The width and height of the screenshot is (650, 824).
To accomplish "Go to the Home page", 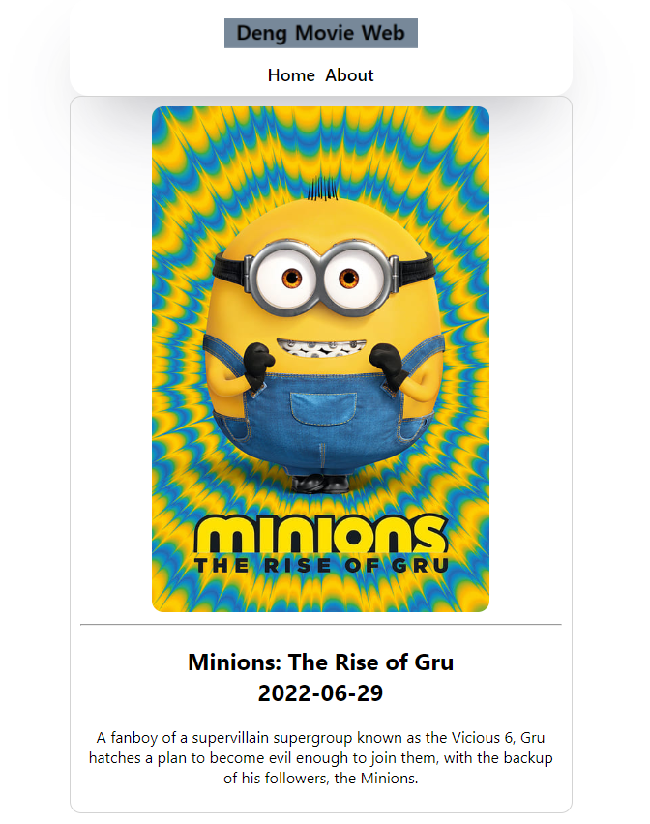I will [x=291, y=75].
